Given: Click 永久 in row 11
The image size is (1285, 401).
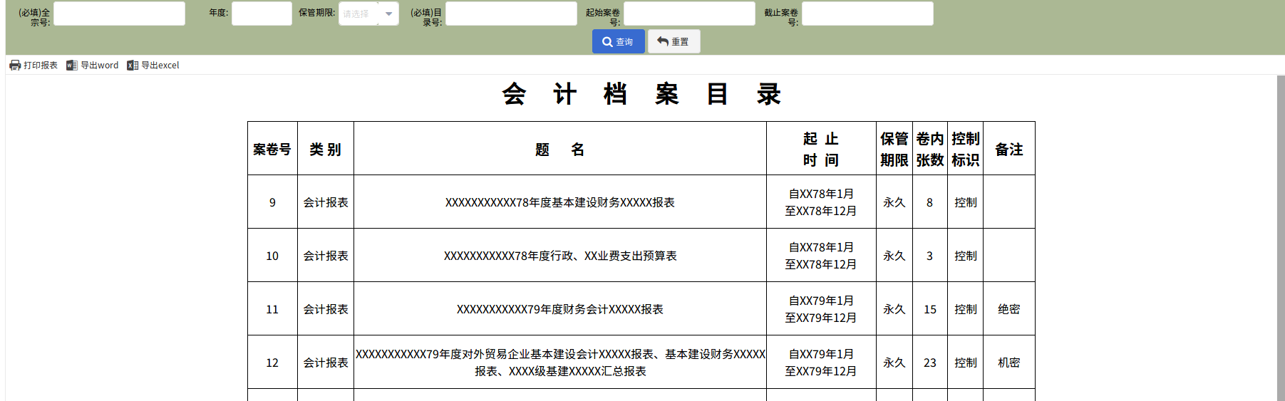Looking at the screenshot, I should [894, 309].
